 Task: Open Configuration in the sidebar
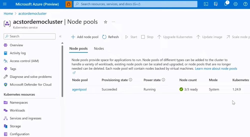coord(20,134)
